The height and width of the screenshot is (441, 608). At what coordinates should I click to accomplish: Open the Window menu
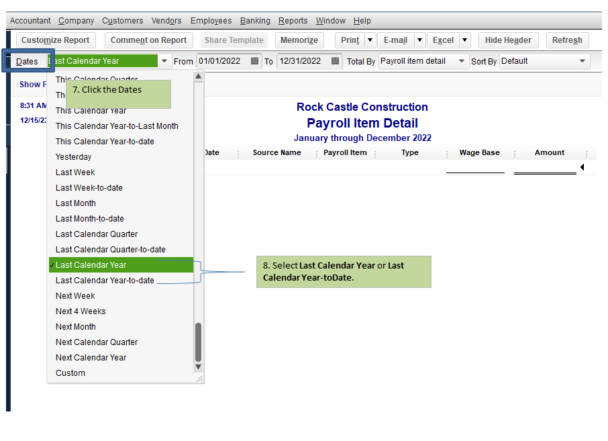(x=330, y=21)
